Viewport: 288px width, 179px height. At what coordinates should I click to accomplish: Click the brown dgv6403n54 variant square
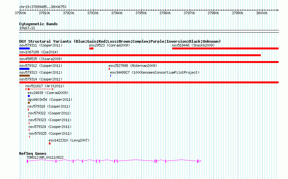[29, 103]
